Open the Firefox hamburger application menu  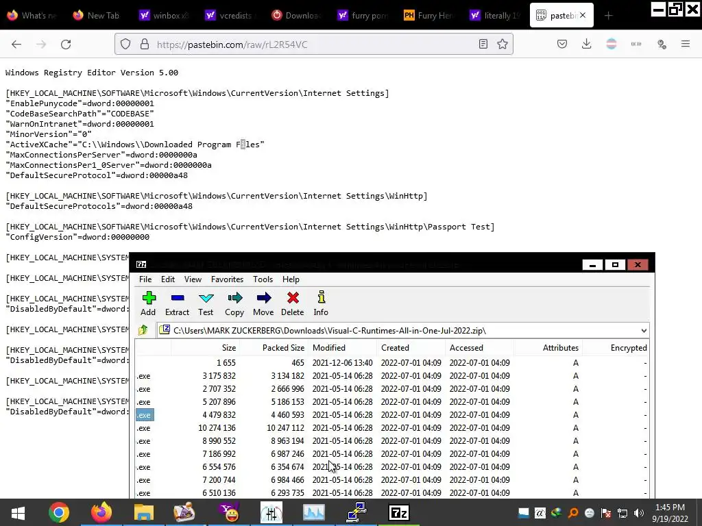click(686, 44)
